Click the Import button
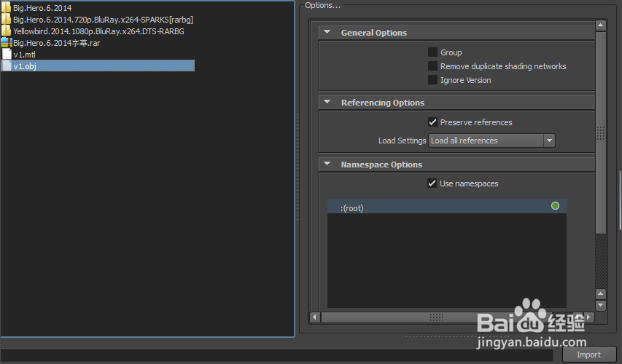 pyautogui.click(x=588, y=355)
